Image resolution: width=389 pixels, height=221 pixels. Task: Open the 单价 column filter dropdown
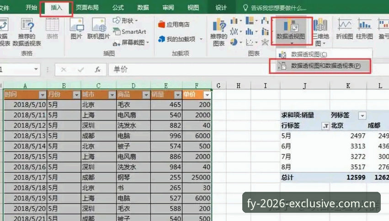[x=207, y=95]
